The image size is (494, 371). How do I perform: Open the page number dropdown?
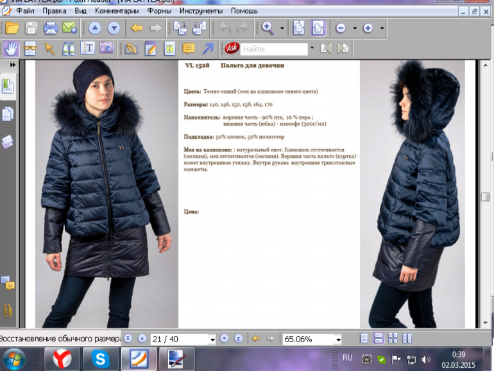click(x=212, y=339)
